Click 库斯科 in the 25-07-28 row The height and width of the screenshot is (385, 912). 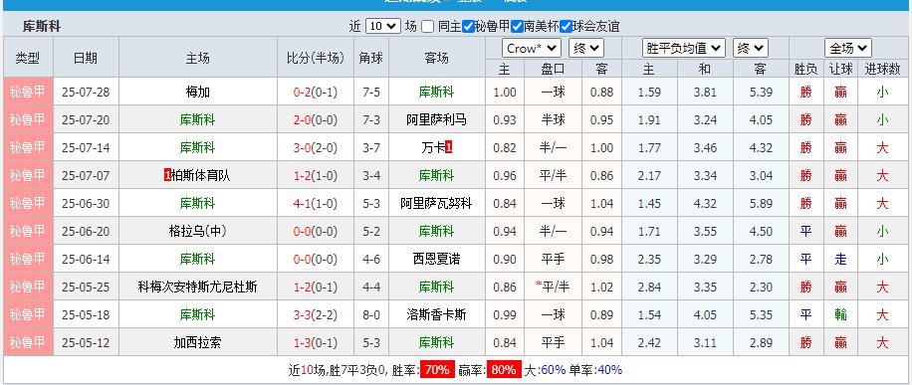pyautogui.click(x=436, y=92)
